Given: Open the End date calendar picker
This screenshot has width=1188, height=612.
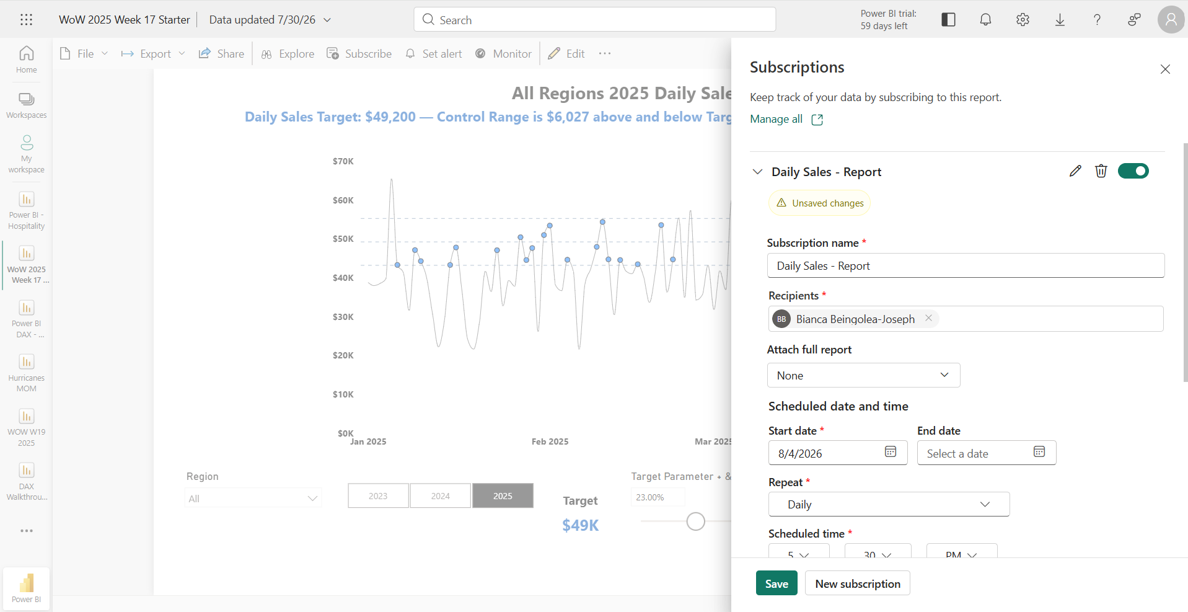Looking at the screenshot, I should click(x=1039, y=452).
